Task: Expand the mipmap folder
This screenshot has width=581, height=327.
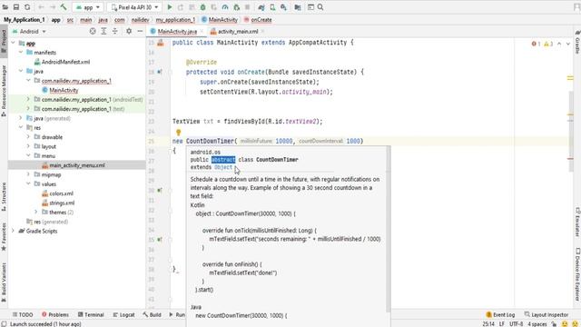Action: pyautogui.click(x=28, y=174)
